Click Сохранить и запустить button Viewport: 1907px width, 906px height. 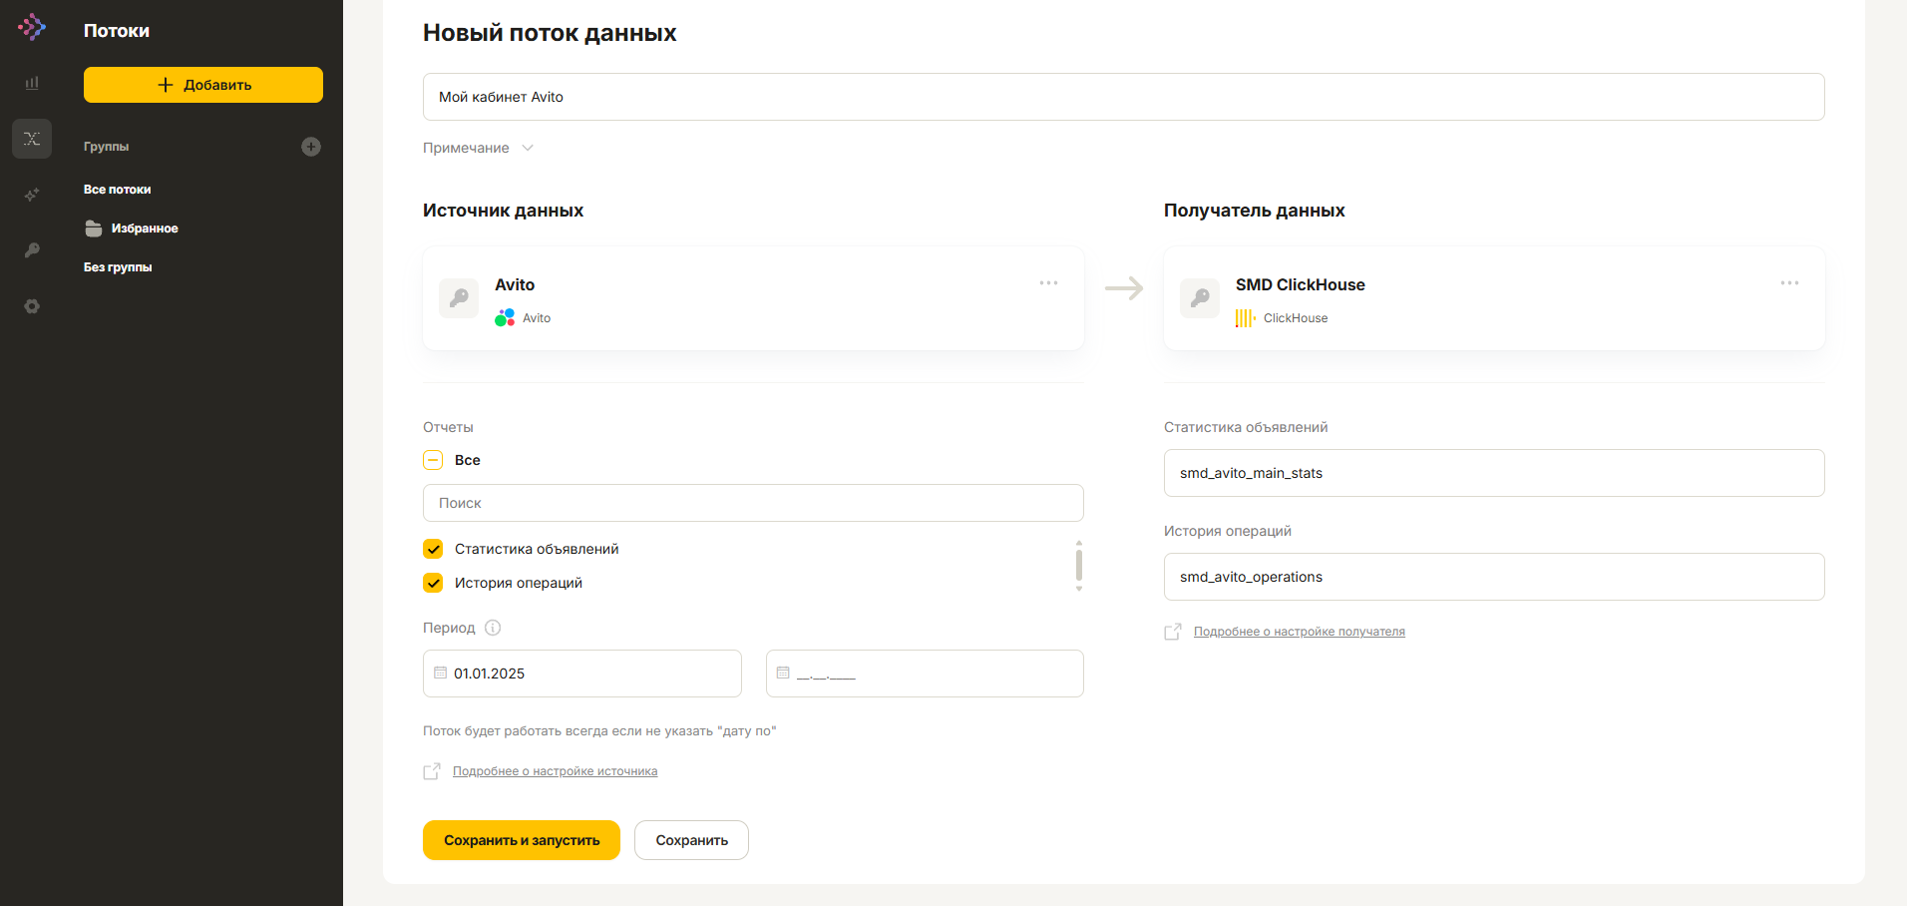[x=522, y=840]
